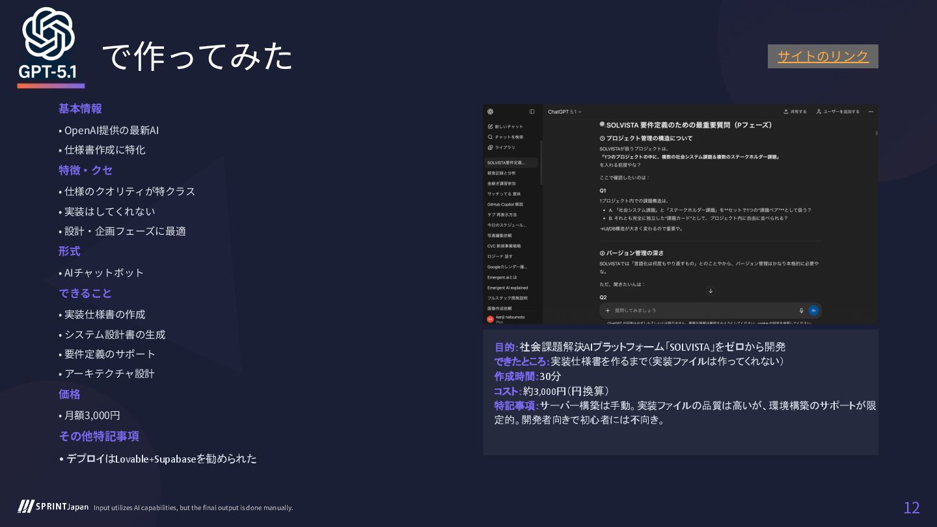Click the 作成時間:30分 line

(528, 376)
